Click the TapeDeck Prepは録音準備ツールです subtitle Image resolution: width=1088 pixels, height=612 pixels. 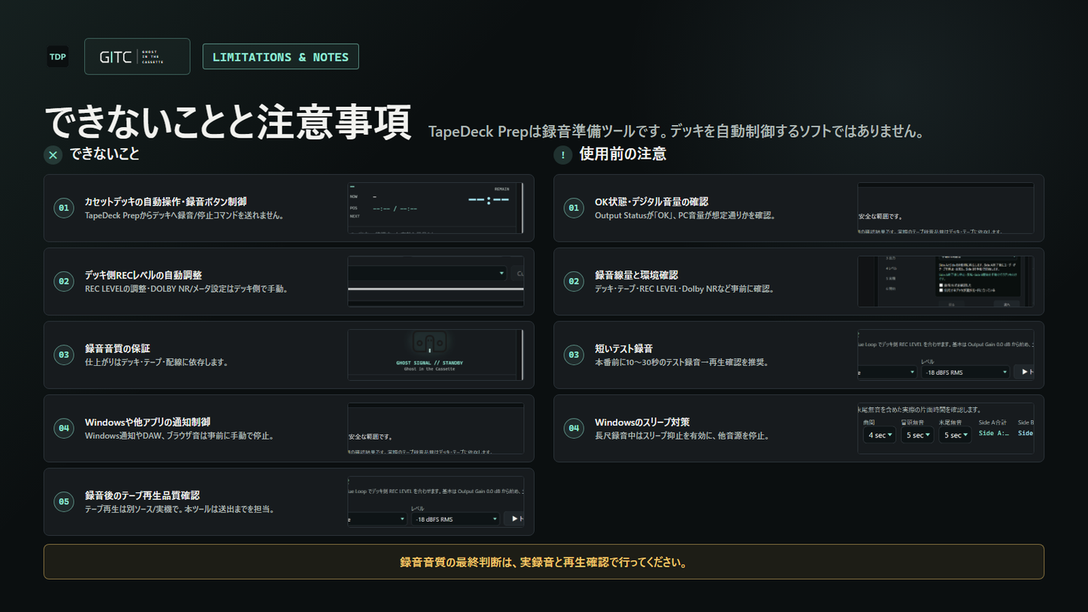pos(676,132)
